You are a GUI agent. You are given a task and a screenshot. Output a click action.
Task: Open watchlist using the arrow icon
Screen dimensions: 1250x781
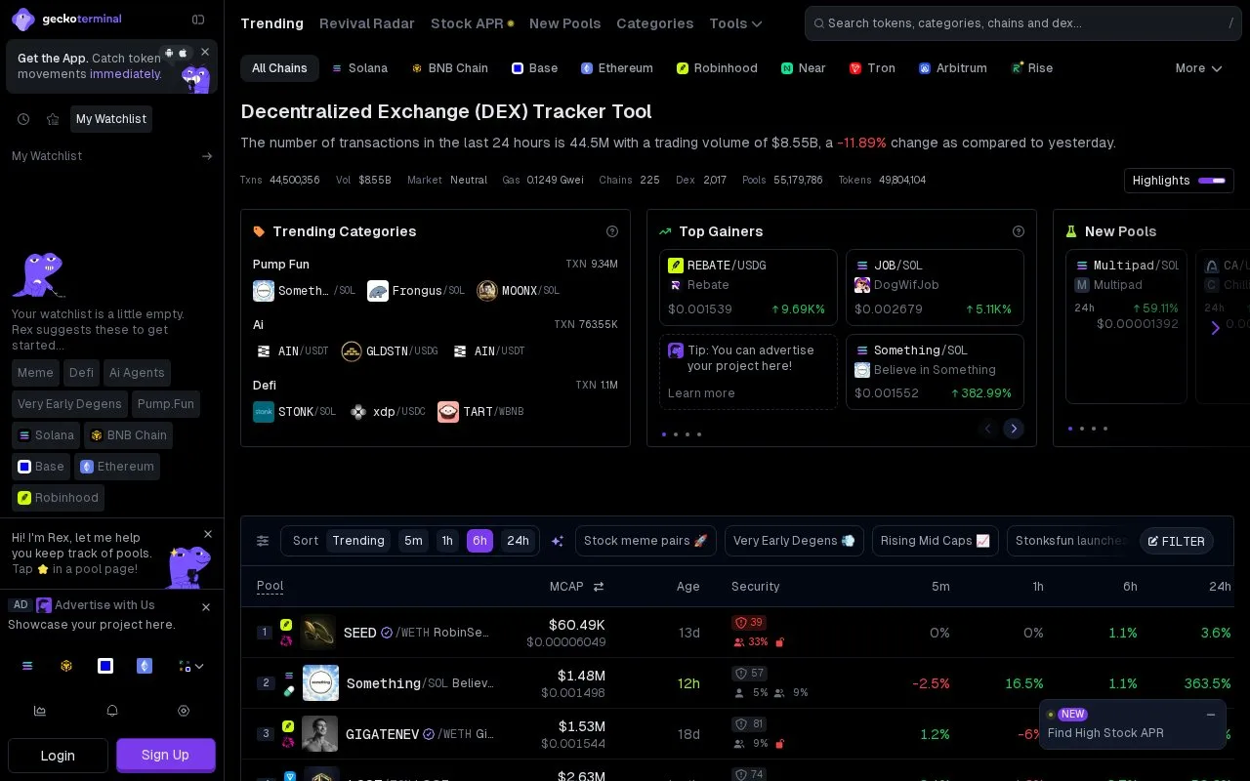point(207,156)
